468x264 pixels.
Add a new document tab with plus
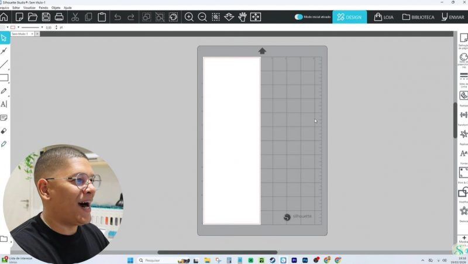coord(37,34)
